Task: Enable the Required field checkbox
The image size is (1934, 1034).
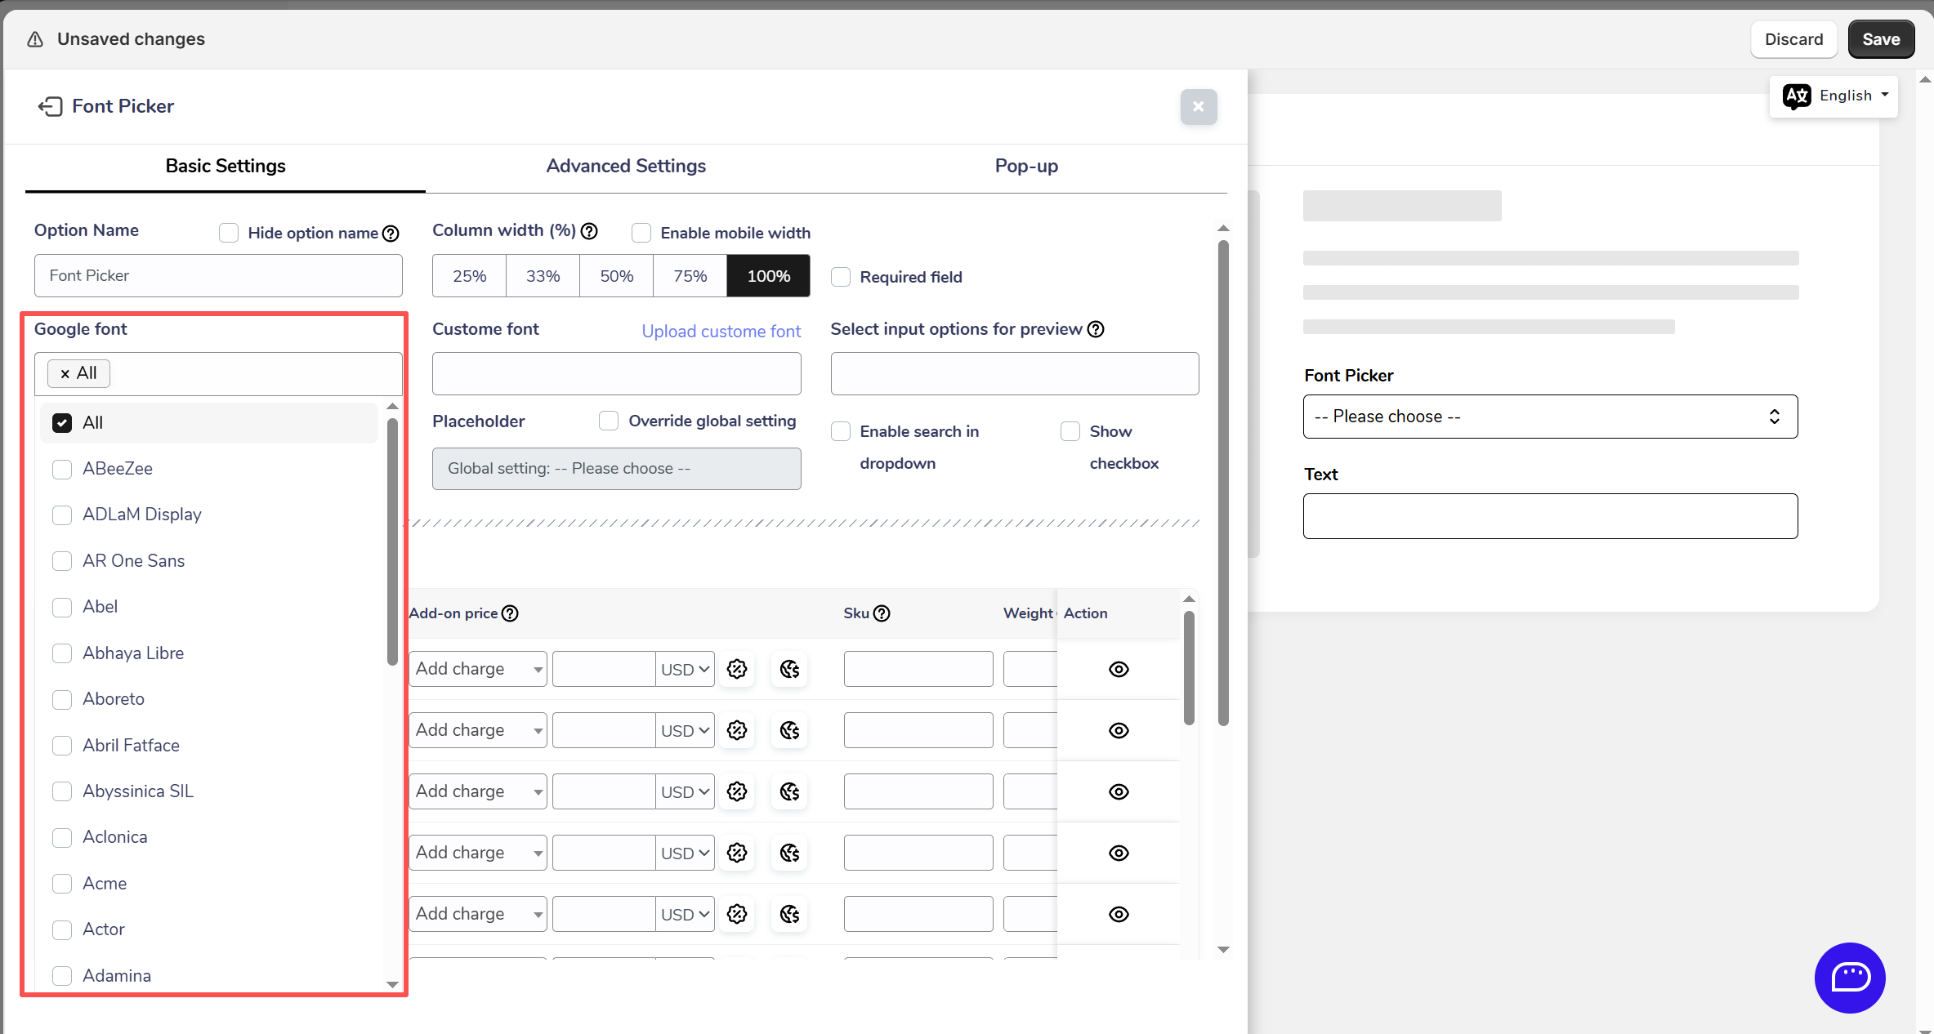Action: pos(841,277)
